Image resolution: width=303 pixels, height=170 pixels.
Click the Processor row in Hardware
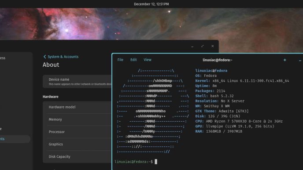pyautogui.click(x=78, y=132)
